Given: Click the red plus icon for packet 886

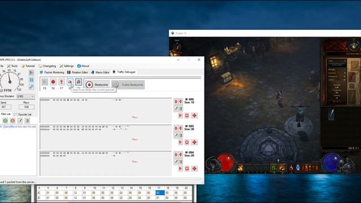Looking at the screenshot, I should tap(194, 116).
